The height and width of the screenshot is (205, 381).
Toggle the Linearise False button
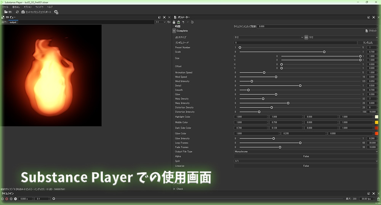[306, 166]
